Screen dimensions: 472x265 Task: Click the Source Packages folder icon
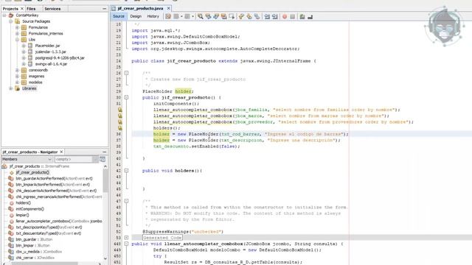pyautogui.click(x=18, y=21)
